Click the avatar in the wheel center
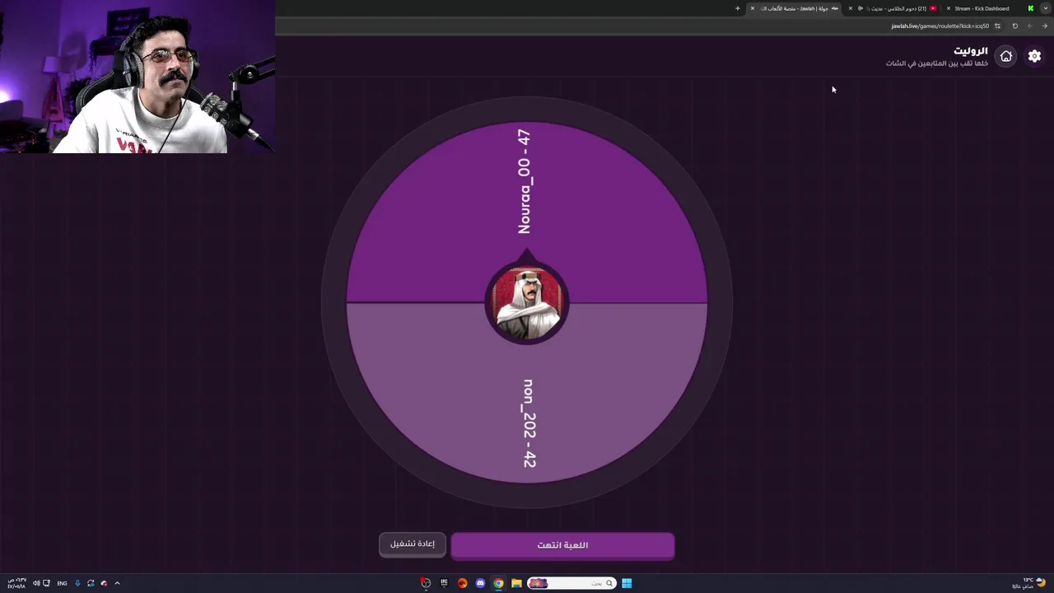The image size is (1054, 593). (527, 302)
